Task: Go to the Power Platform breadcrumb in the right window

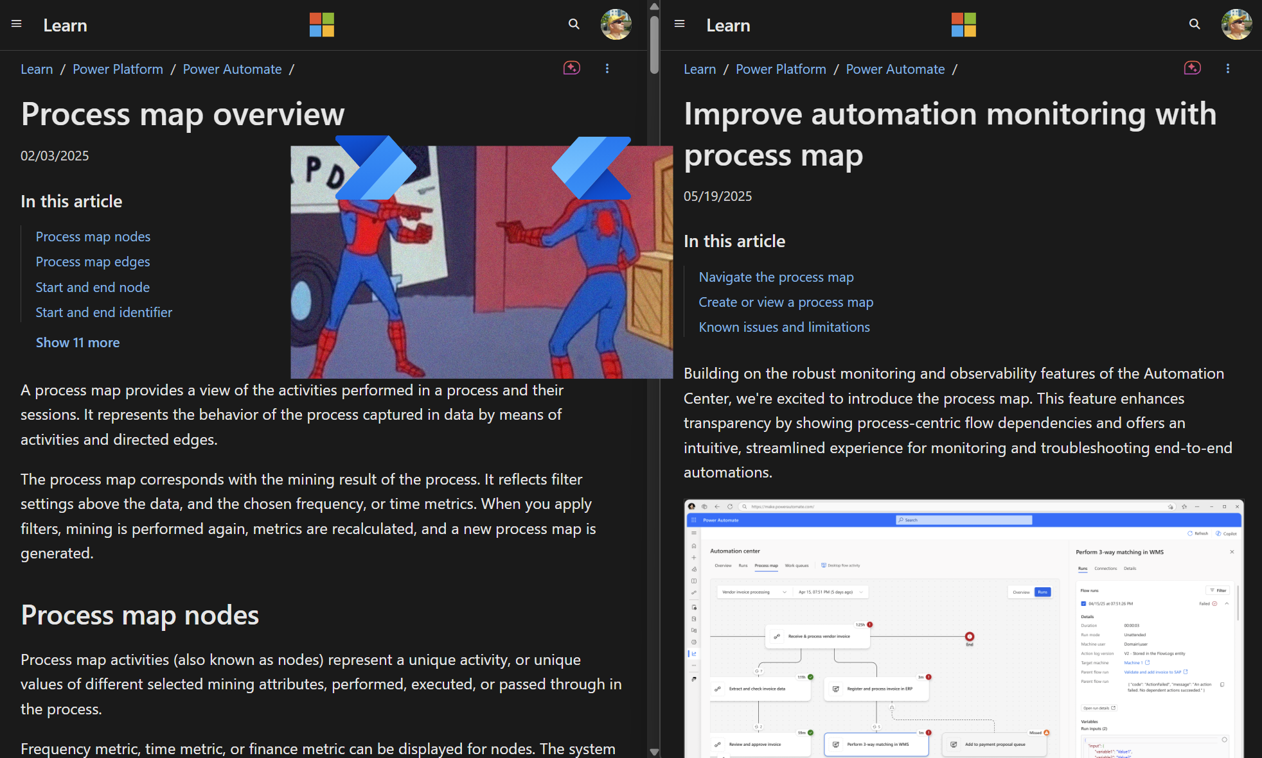Action: [x=781, y=69]
